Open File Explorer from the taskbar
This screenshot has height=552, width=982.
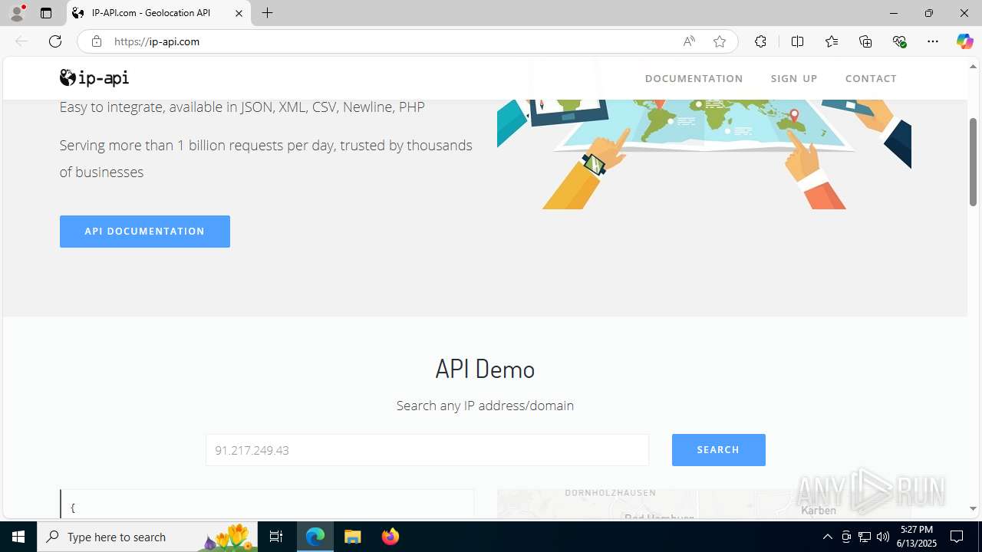(353, 537)
